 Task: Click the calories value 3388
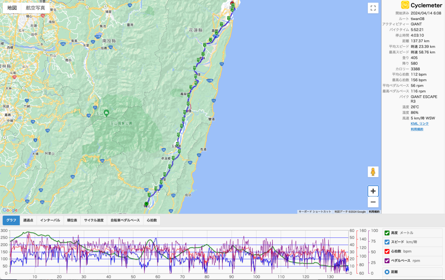click(x=415, y=69)
